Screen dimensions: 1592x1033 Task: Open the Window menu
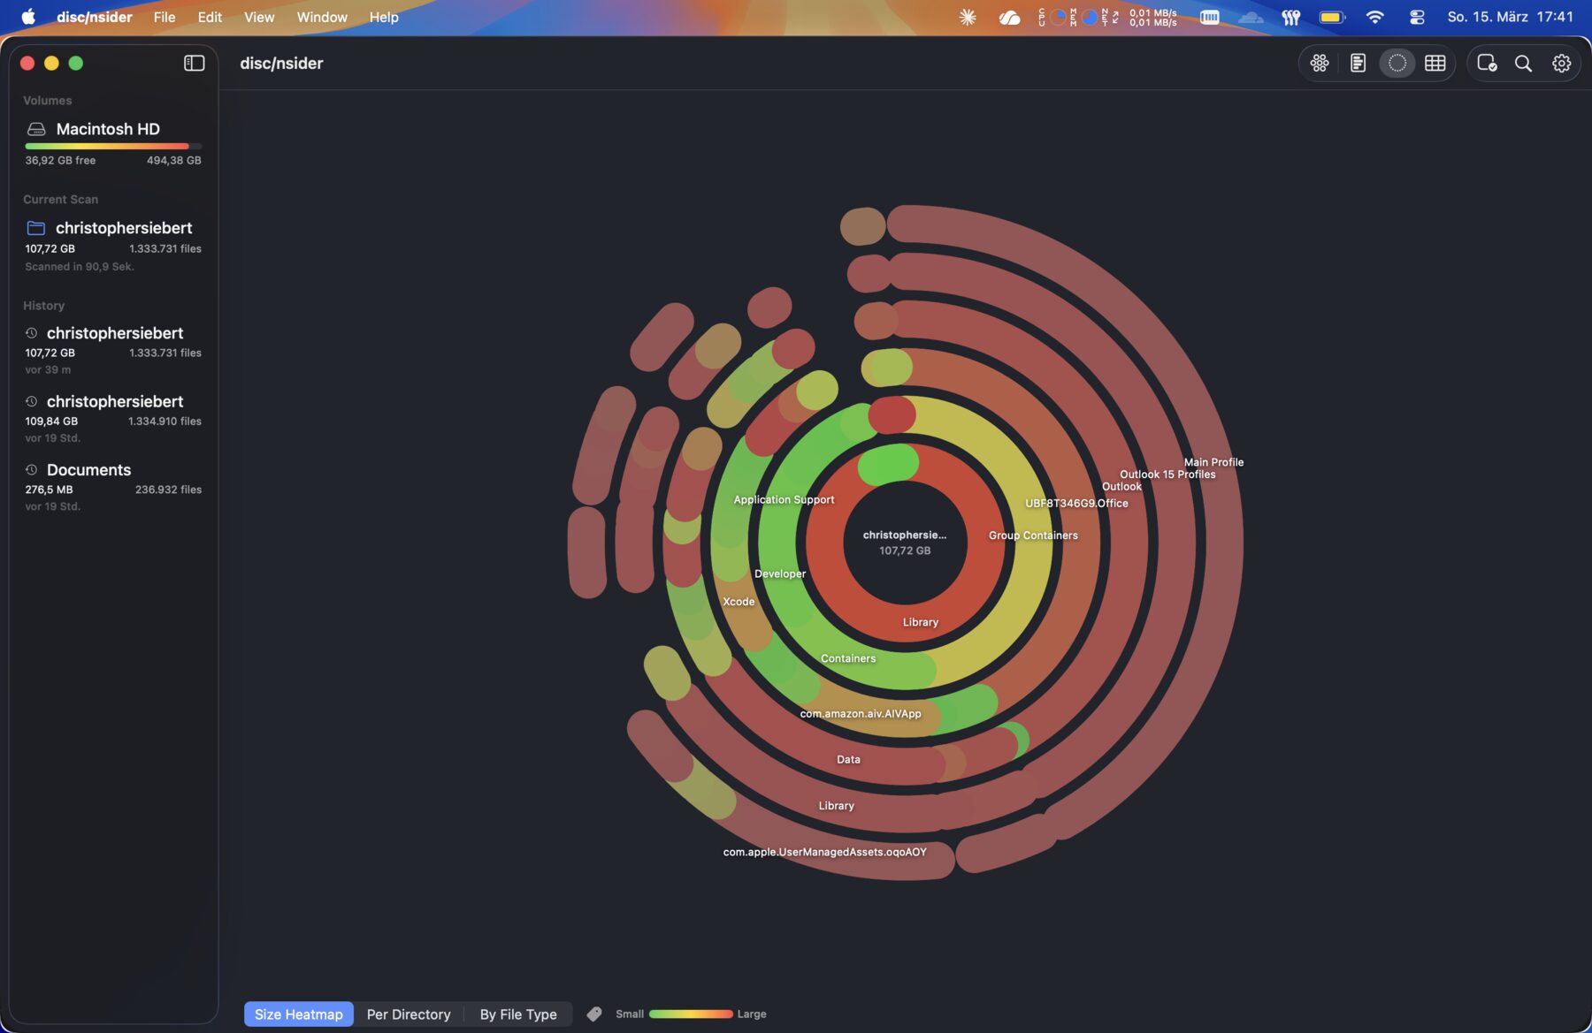pyautogui.click(x=322, y=17)
